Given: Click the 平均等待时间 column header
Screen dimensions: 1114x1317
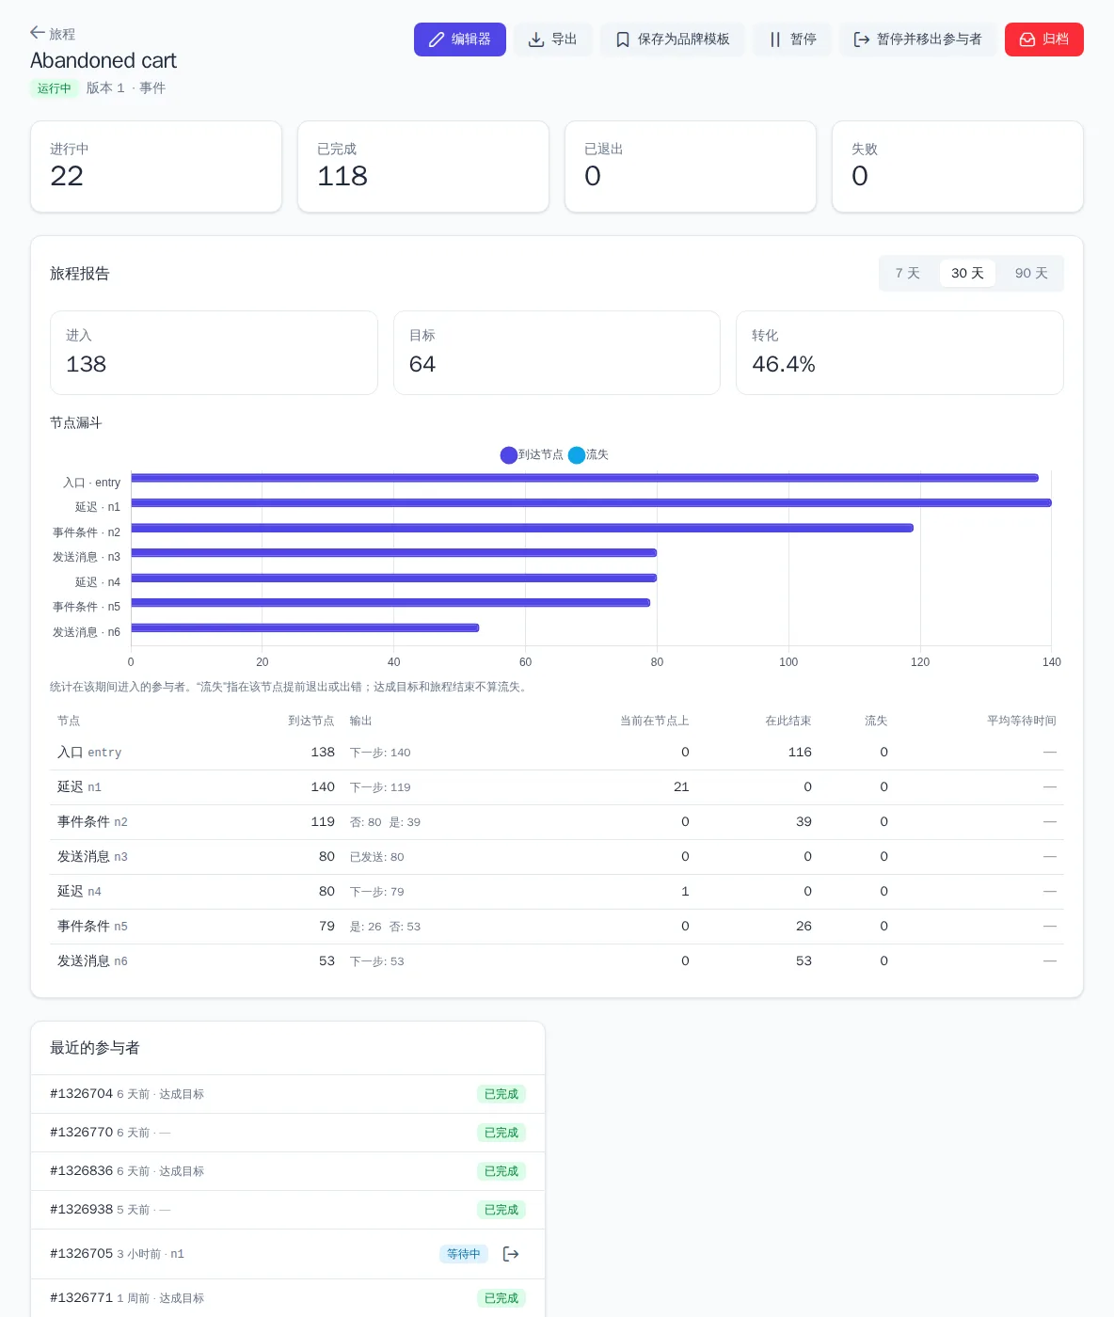Looking at the screenshot, I should [x=1022, y=721].
